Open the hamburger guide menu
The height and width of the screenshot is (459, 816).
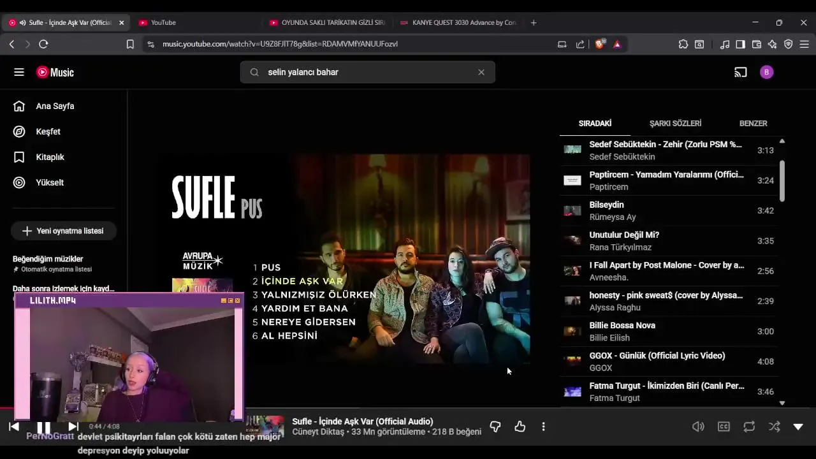point(19,72)
